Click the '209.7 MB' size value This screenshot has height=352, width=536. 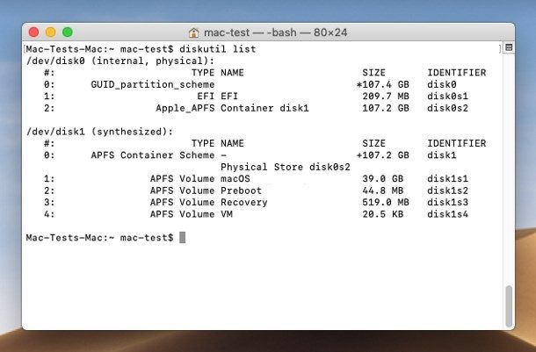pyautogui.click(x=386, y=97)
